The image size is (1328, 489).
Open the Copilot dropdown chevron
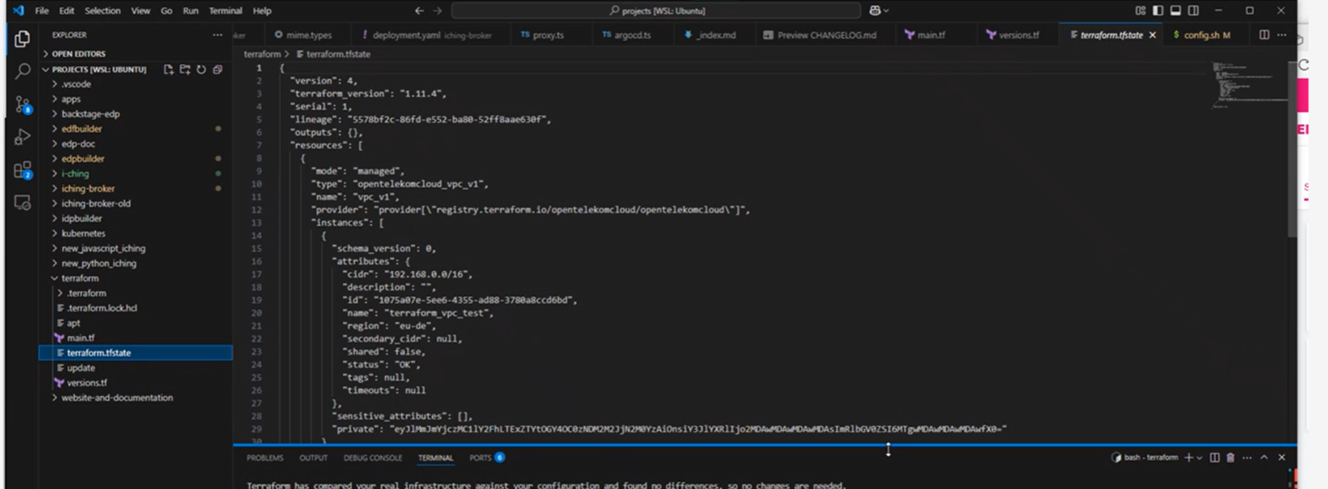tap(886, 11)
